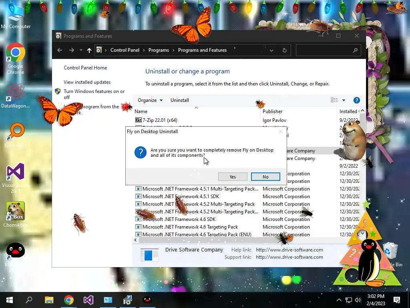410x308 pixels.
Task: Sort list by Publisher column
Action: coord(299,111)
